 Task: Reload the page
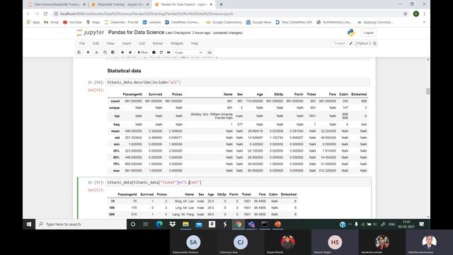click(x=45, y=13)
